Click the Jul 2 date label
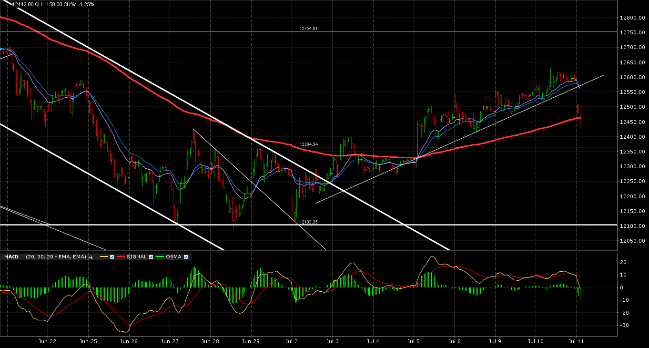 point(292,341)
